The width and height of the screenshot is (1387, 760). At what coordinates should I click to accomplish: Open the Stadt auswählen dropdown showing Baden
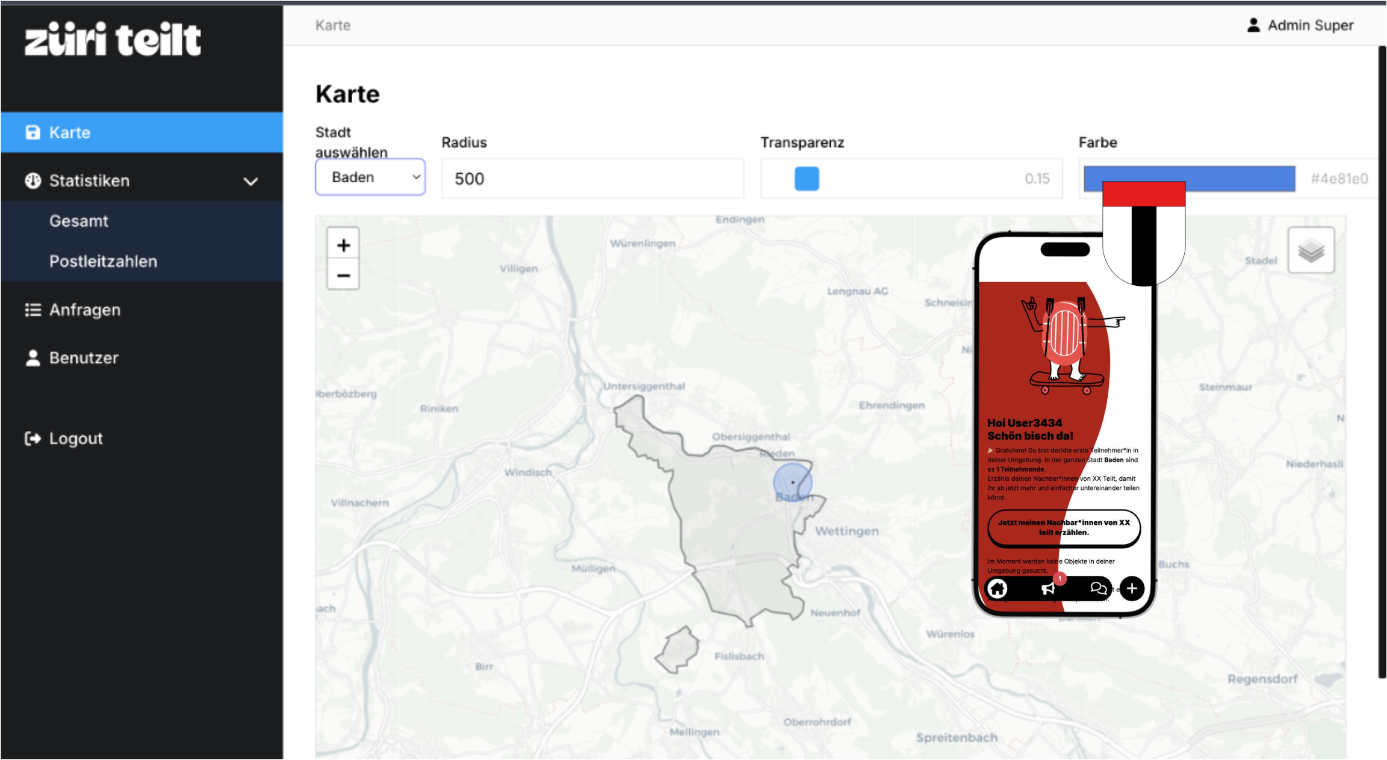point(370,177)
